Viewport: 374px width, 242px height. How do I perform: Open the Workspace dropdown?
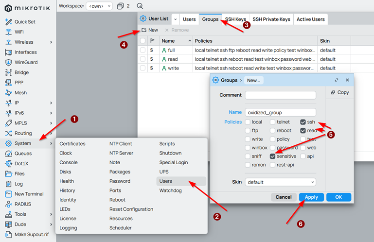pyautogui.click(x=99, y=6)
